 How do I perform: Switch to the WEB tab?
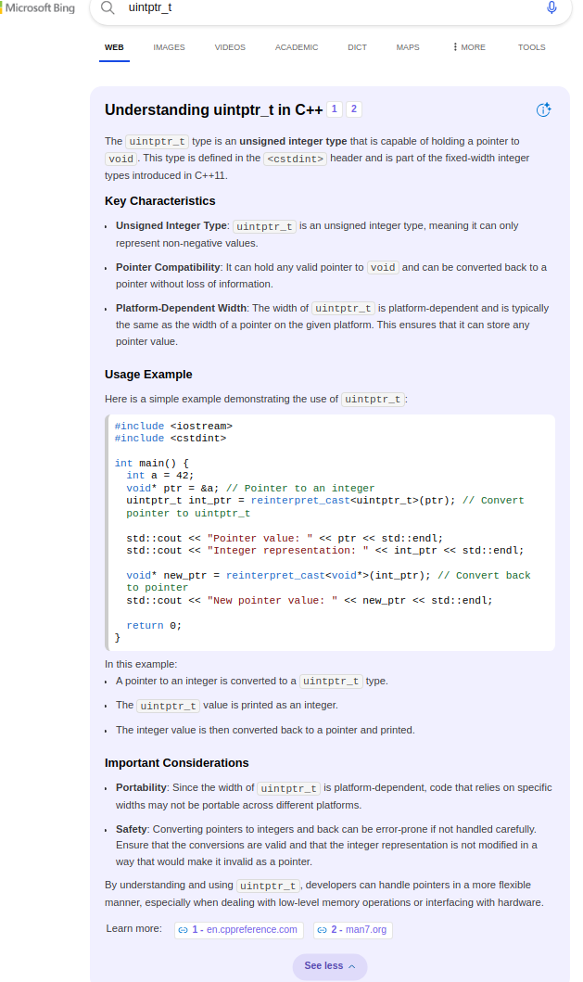click(114, 47)
